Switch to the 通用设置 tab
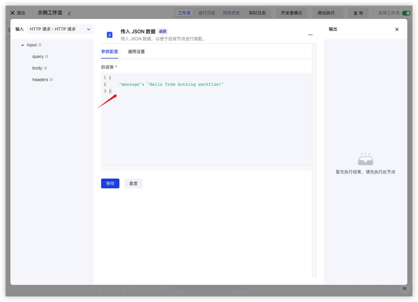Viewport: 418px width, 302px height. pos(136,52)
